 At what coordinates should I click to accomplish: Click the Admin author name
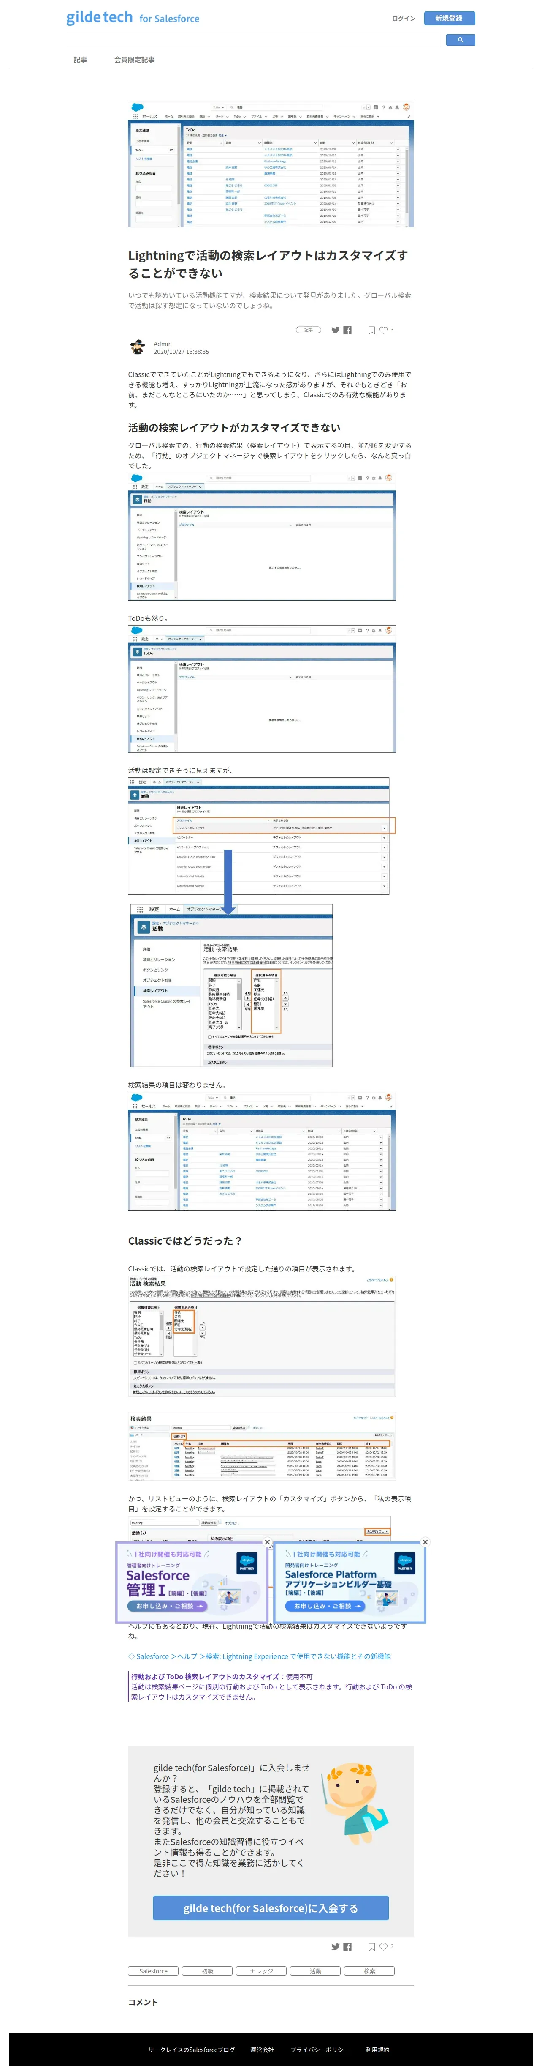[163, 343]
